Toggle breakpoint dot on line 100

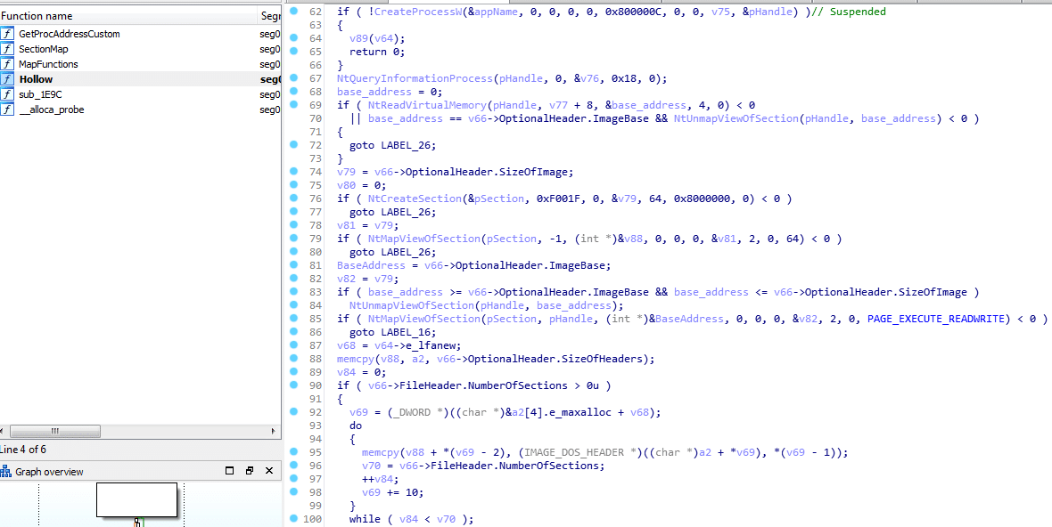(x=294, y=518)
